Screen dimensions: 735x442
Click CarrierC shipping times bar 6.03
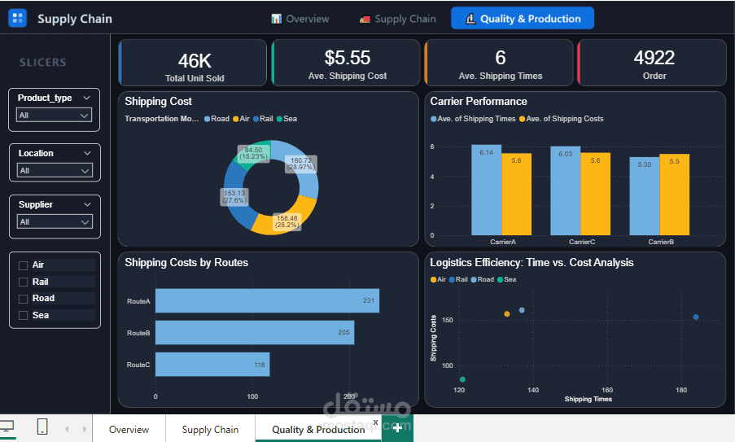click(x=566, y=190)
